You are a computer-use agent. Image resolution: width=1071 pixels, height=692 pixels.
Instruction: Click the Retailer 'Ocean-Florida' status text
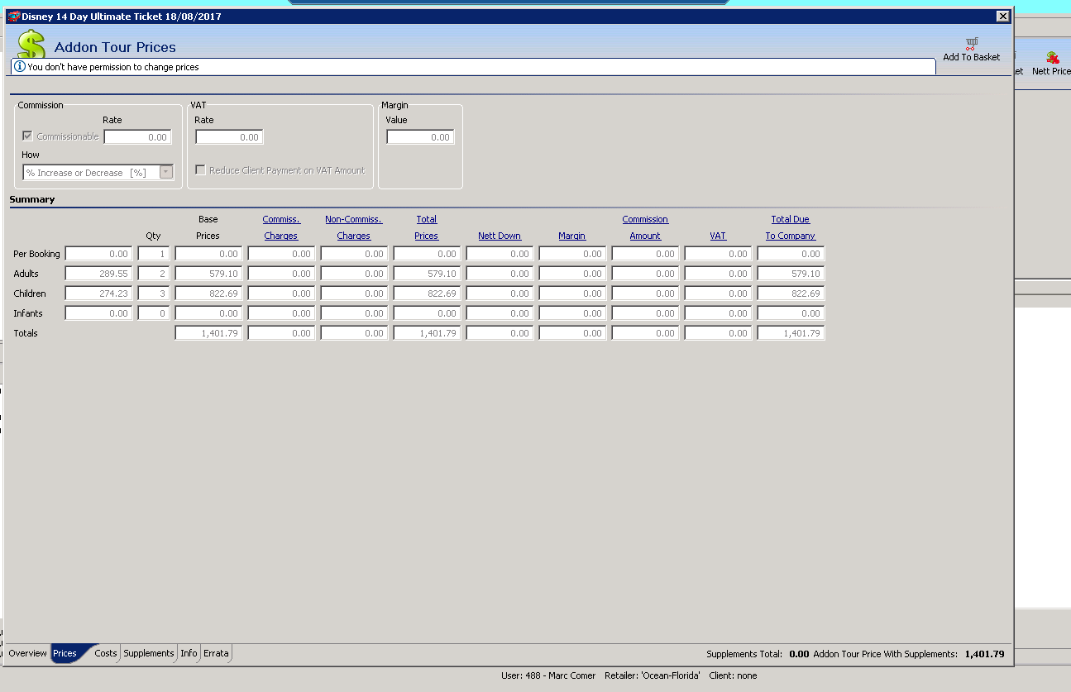click(653, 675)
